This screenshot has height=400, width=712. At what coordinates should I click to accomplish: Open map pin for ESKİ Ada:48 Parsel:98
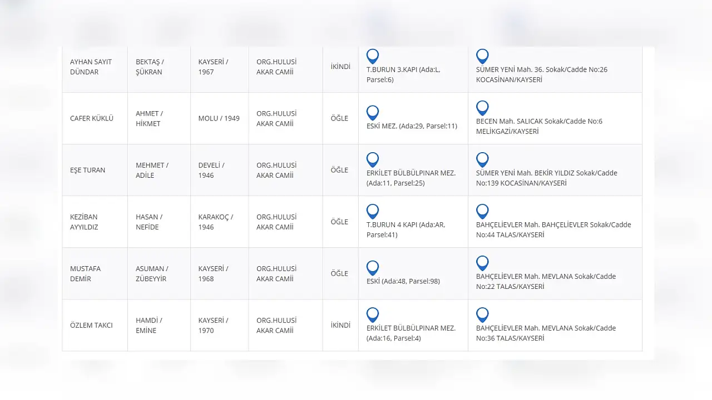click(373, 268)
